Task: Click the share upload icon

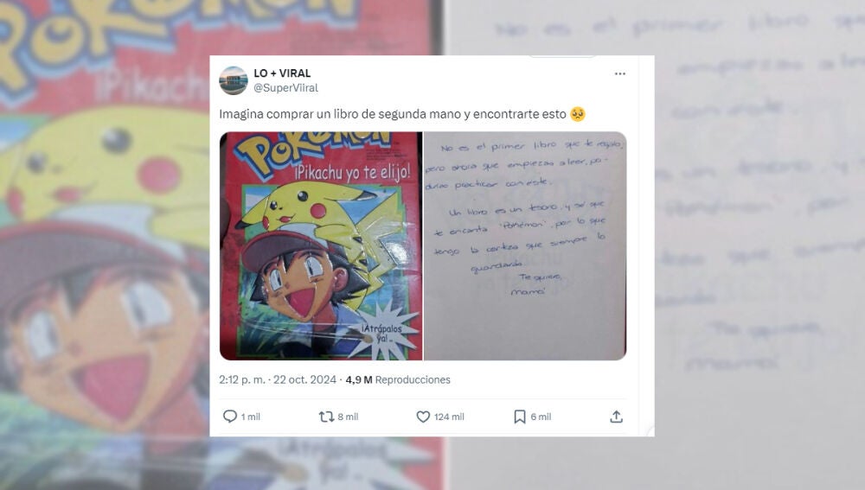Action: tap(616, 417)
